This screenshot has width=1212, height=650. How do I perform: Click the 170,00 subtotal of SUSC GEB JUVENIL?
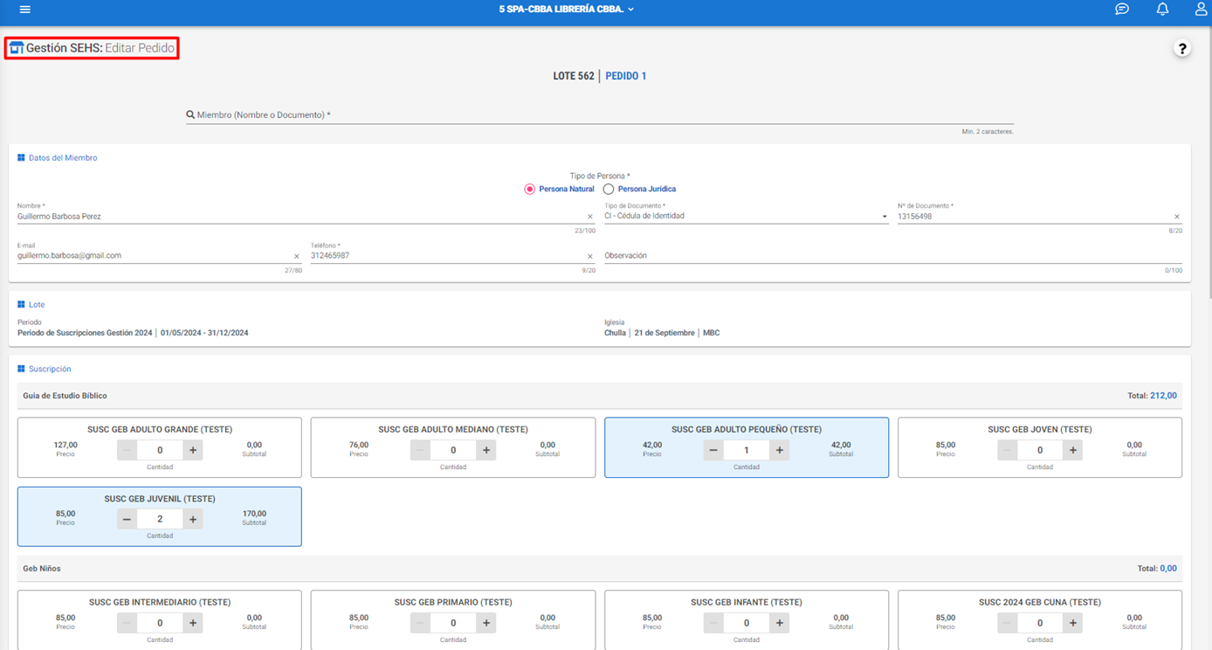click(x=254, y=514)
